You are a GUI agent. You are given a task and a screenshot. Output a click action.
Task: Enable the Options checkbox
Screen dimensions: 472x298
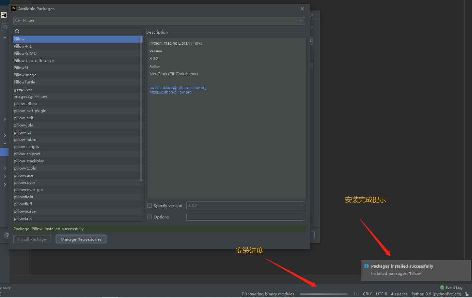click(x=149, y=217)
